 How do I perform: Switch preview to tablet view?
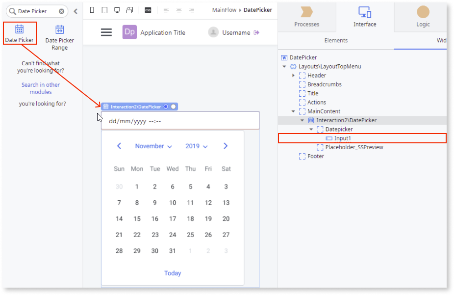(x=104, y=9)
